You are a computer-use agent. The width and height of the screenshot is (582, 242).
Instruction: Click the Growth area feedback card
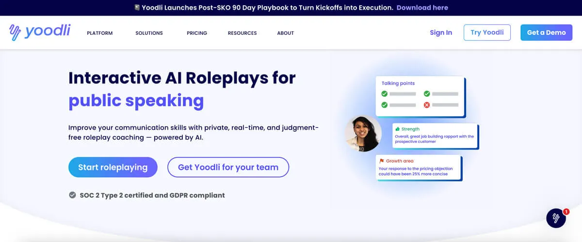pyautogui.click(x=418, y=167)
